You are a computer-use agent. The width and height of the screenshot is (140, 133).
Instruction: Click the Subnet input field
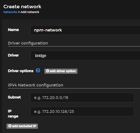[82, 98]
